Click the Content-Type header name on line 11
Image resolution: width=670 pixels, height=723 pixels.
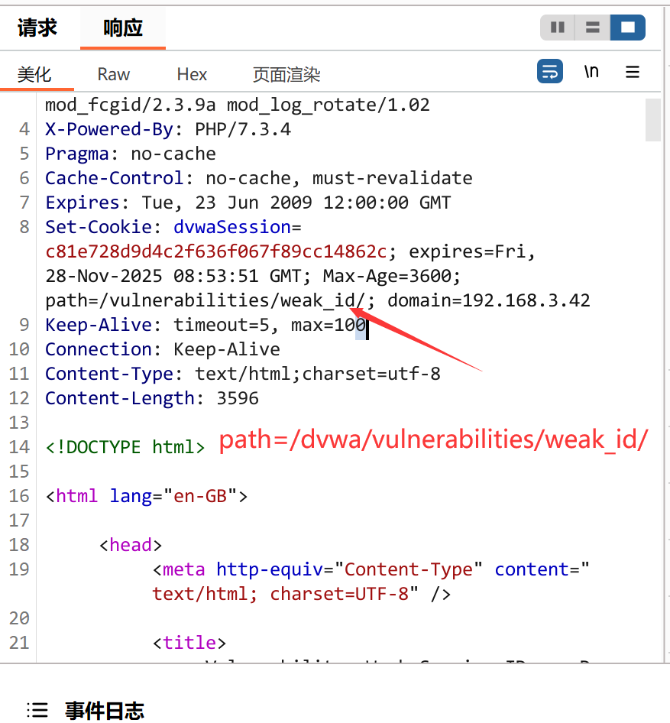tap(109, 374)
